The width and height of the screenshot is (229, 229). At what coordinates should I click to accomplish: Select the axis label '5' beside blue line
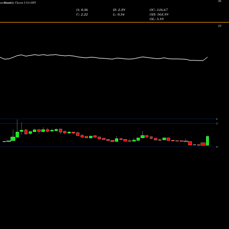coord(217,124)
